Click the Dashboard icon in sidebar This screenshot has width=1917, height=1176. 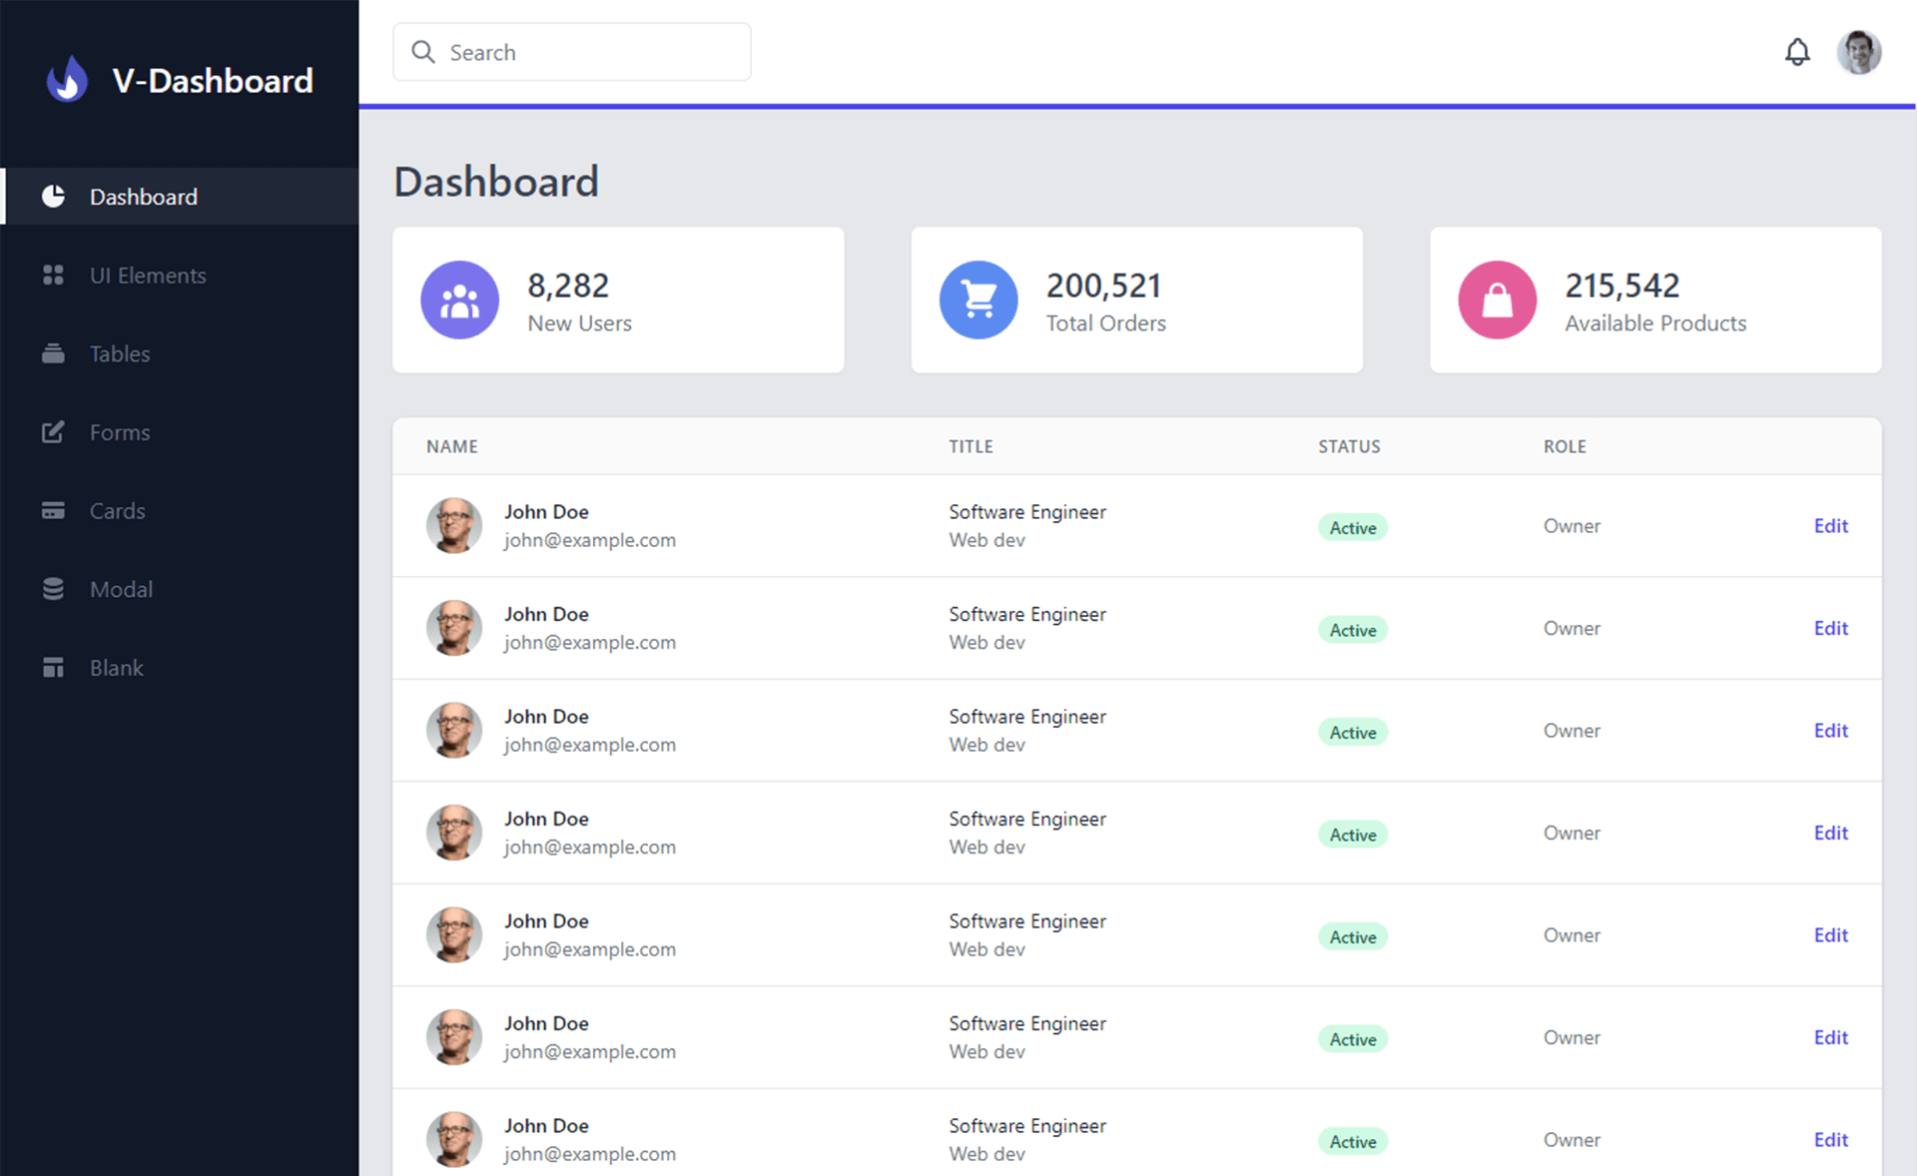51,196
